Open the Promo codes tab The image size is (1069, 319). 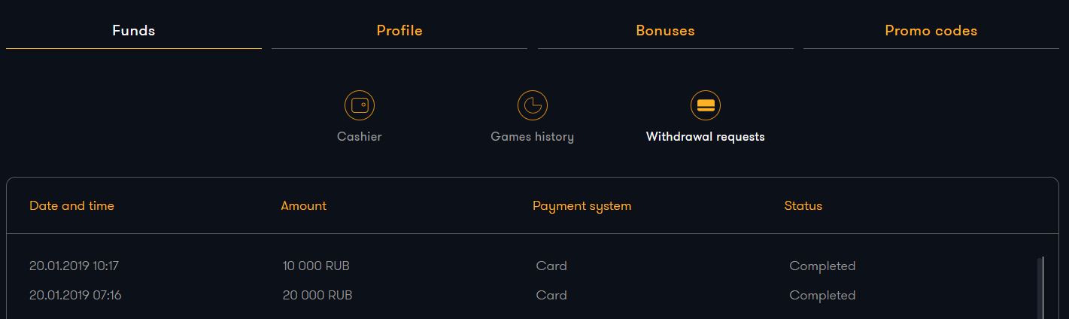(x=931, y=31)
